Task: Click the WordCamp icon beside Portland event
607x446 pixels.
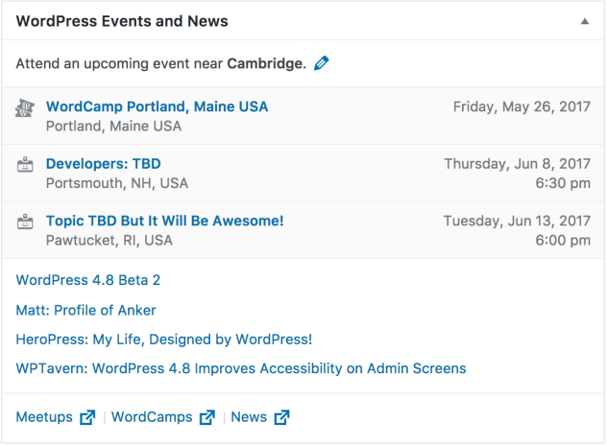Action: pyautogui.click(x=25, y=107)
